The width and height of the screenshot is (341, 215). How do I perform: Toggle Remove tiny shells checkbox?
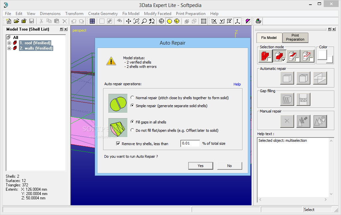tap(118, 143)
